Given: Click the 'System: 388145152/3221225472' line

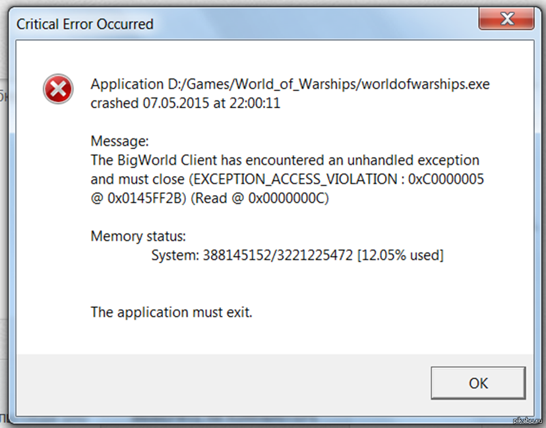Looking at the screenshot, I should (x=297, y=255).
